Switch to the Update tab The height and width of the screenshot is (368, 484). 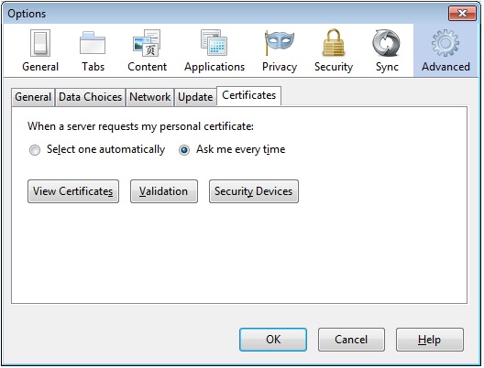[195, 97]
